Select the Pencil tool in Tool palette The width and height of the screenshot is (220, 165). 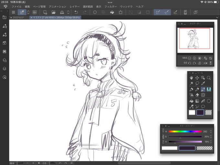pyautogui.click(x=197, y=89)
